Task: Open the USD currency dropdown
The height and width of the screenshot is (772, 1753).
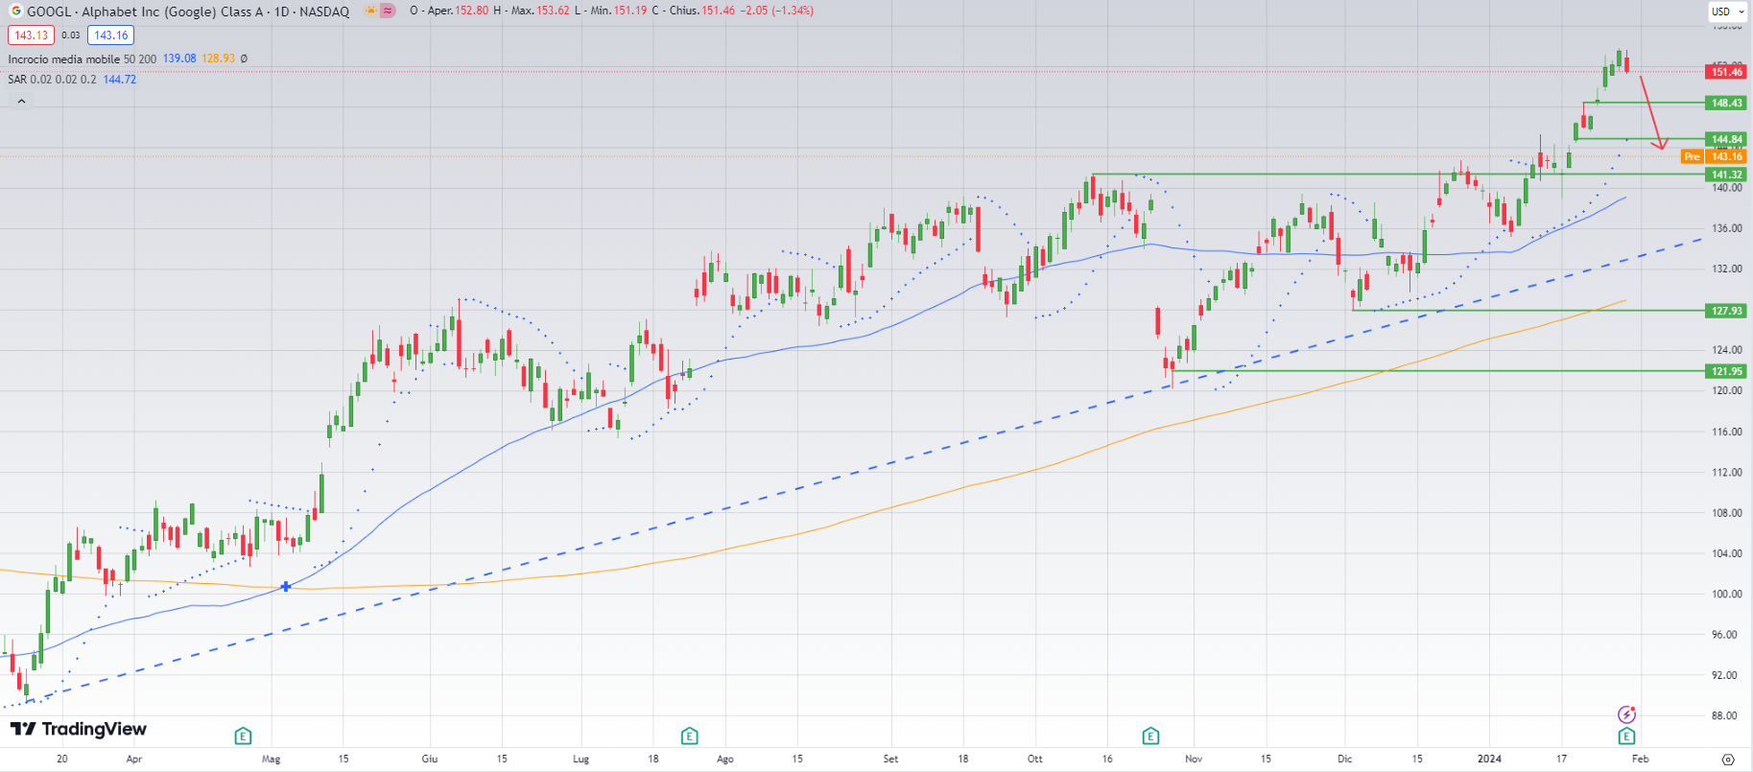Action: 1728,12
